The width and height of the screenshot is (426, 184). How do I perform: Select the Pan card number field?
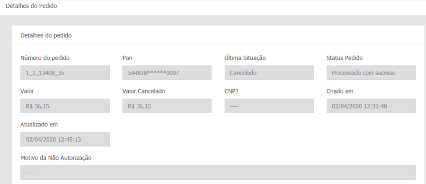[167, 73]
